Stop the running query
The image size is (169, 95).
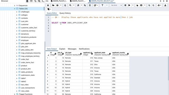point(125,5)
